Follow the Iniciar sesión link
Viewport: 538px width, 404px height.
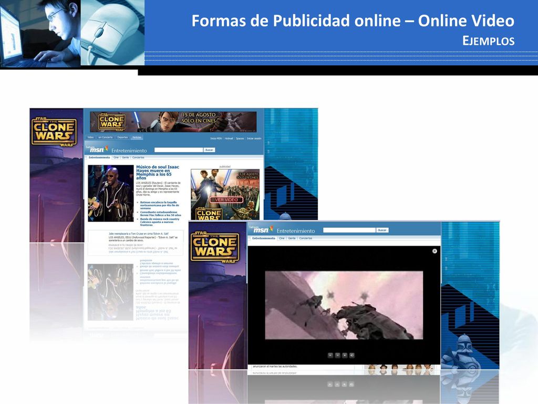coord(254,138)
